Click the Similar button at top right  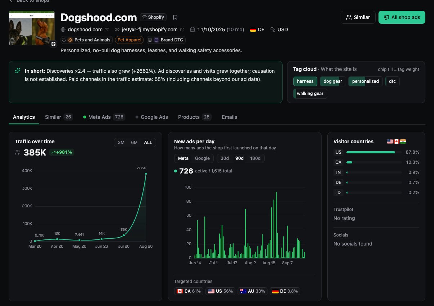point(358,17)
